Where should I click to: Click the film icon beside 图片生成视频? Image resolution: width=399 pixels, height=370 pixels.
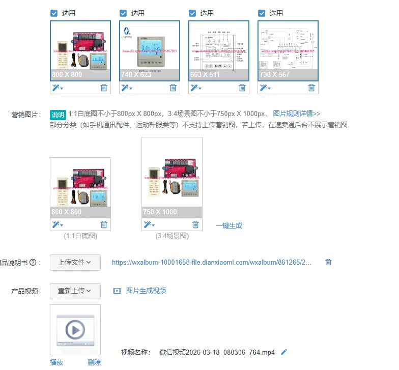[117, 291]
